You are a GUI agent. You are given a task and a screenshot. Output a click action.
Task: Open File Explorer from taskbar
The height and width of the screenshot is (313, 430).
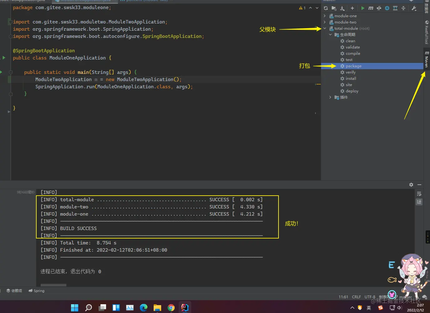click(157, 308)
